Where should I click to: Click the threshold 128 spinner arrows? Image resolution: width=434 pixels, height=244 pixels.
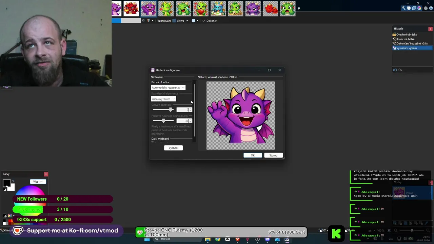point(190,121)
